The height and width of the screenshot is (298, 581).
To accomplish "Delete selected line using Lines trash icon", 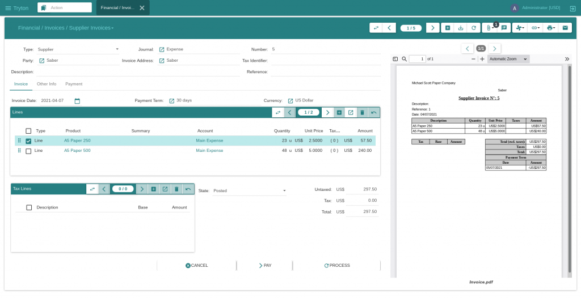I will tap(362, 113).
